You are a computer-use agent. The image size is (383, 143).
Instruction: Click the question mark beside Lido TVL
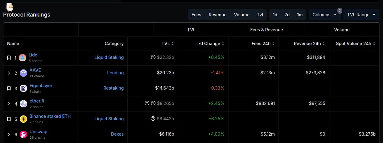(153, 57)
